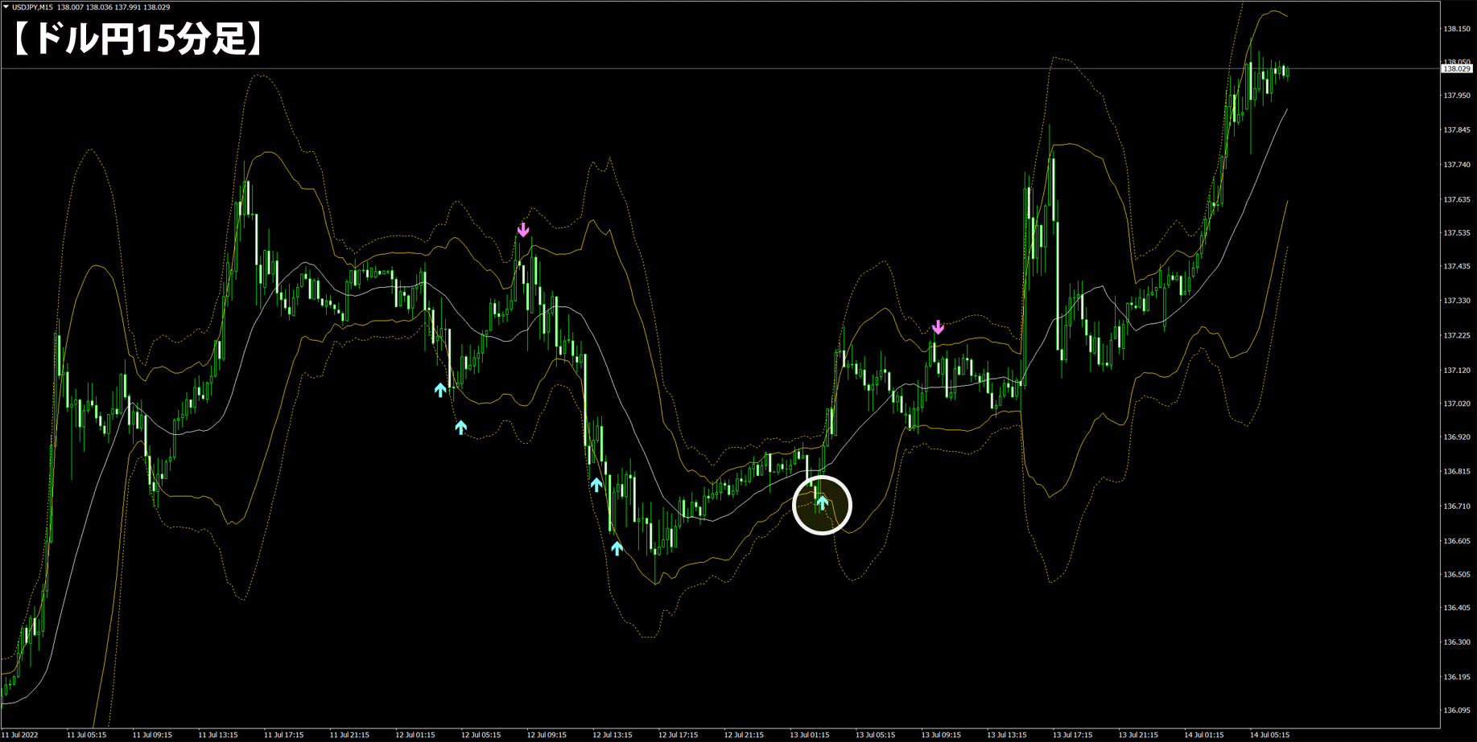1477x742 pixels.
Task: Click the 13 Jul 13:15 time label
Action: pyautogui.click(x=1007, y=735)
